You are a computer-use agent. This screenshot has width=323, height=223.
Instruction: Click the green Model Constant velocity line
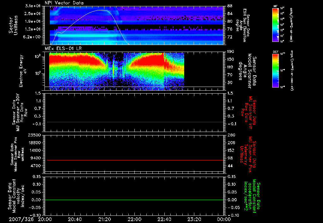click(134, 200)
